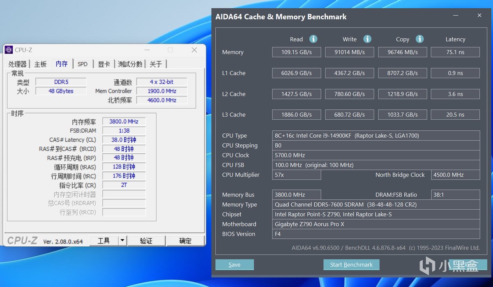The width and height of the screenshot is (493, 287).
Task: Click the CPU FSB field 100.0 MHz
Action: pos(376,165)
